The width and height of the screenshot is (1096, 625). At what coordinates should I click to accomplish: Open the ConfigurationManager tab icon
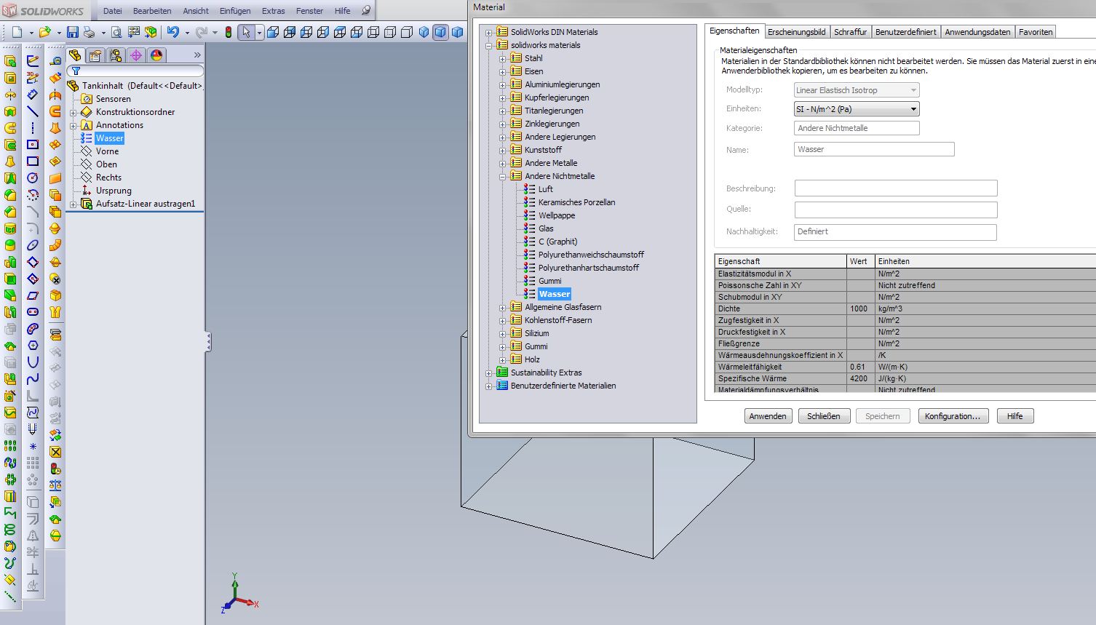[x=116, y=55]
